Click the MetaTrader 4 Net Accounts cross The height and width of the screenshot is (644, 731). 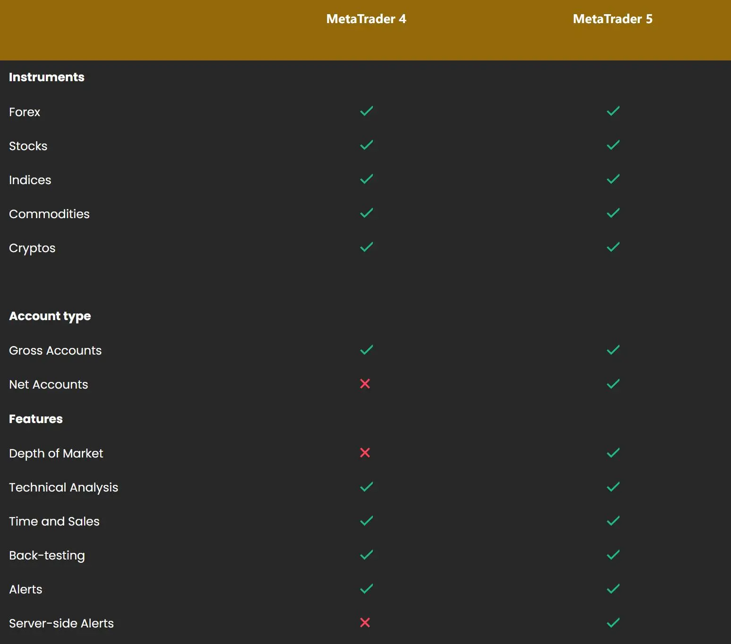365,384
